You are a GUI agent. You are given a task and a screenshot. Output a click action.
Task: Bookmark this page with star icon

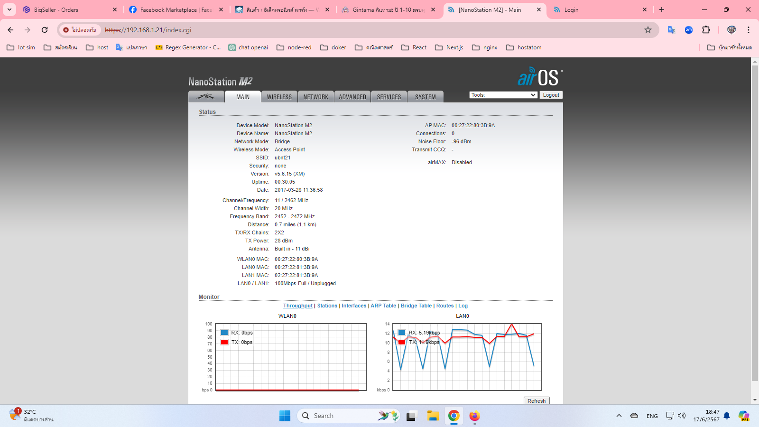[648, 30]
